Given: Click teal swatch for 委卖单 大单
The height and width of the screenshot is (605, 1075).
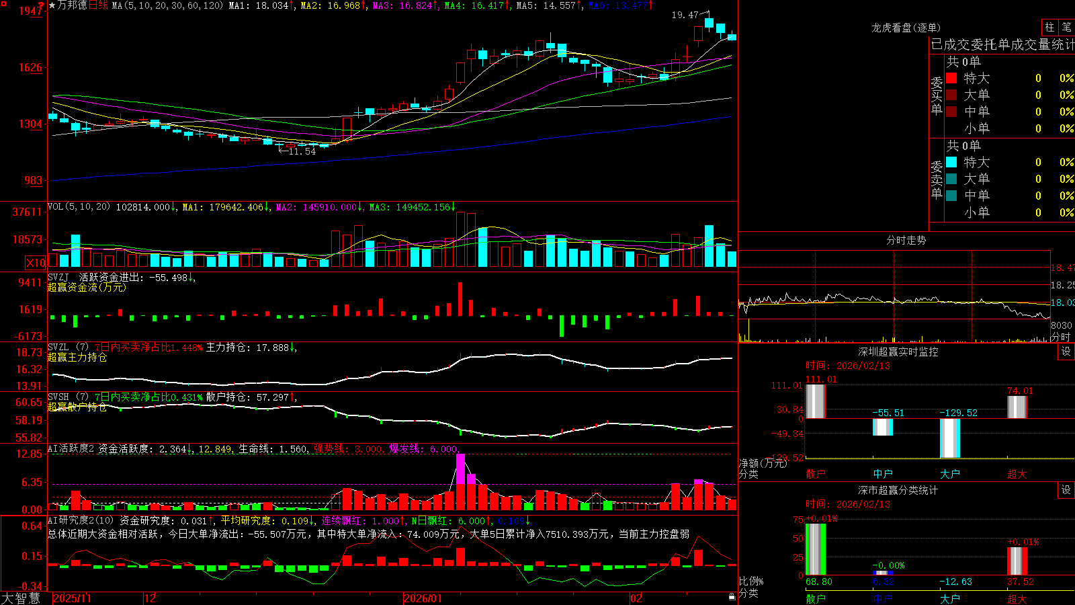Looking at the screenshot, I should 951,179.
